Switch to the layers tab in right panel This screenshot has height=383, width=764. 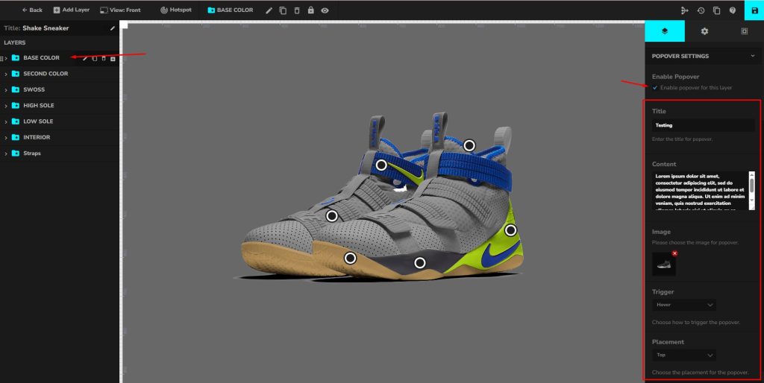665,31
